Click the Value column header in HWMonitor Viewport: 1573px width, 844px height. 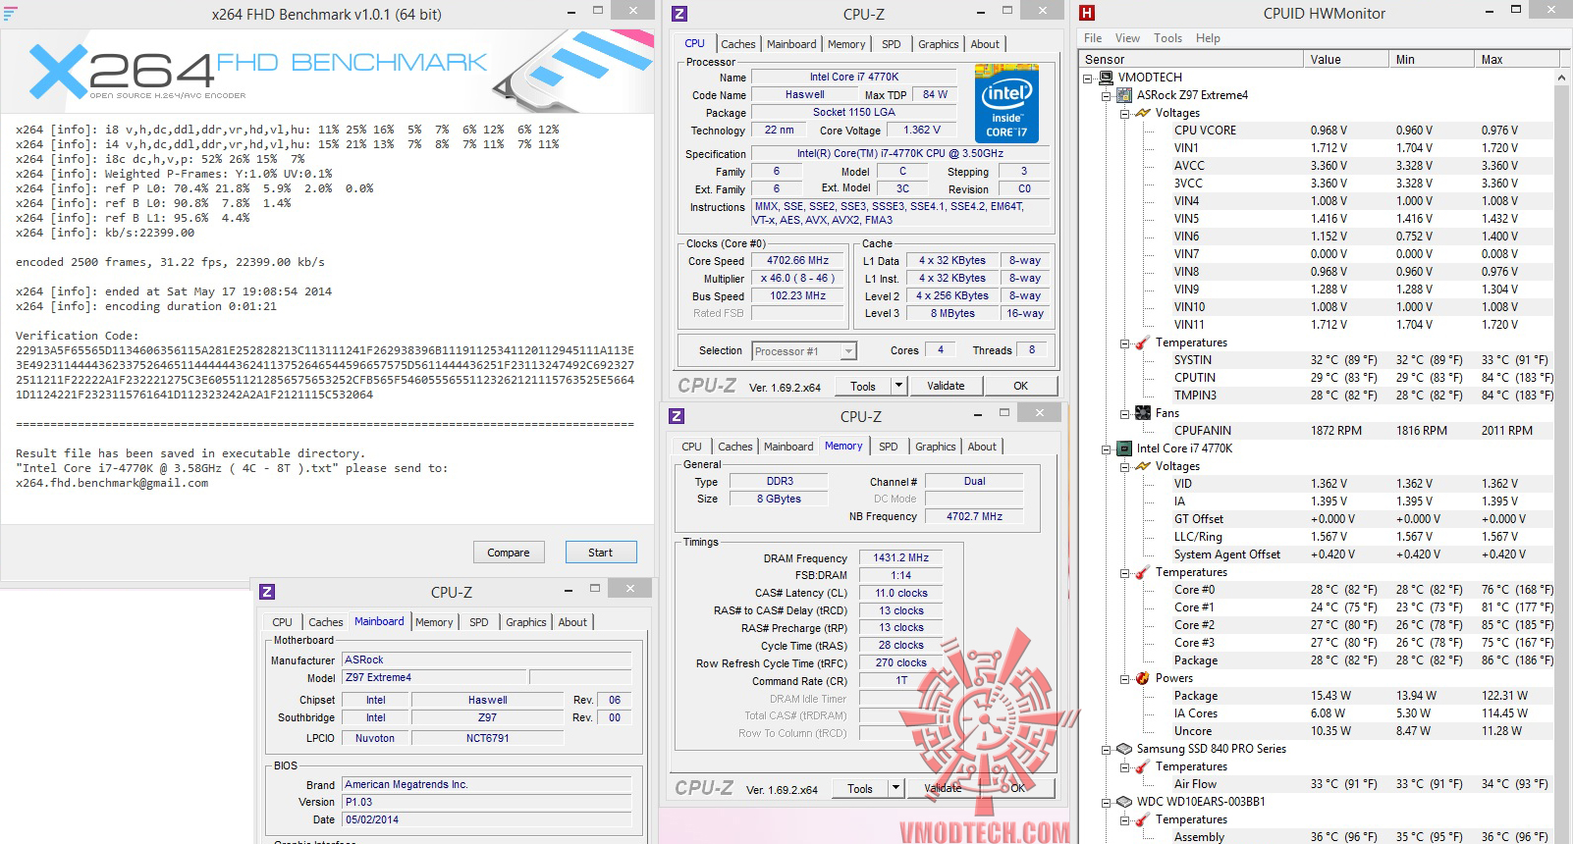tap(1347, 59)
